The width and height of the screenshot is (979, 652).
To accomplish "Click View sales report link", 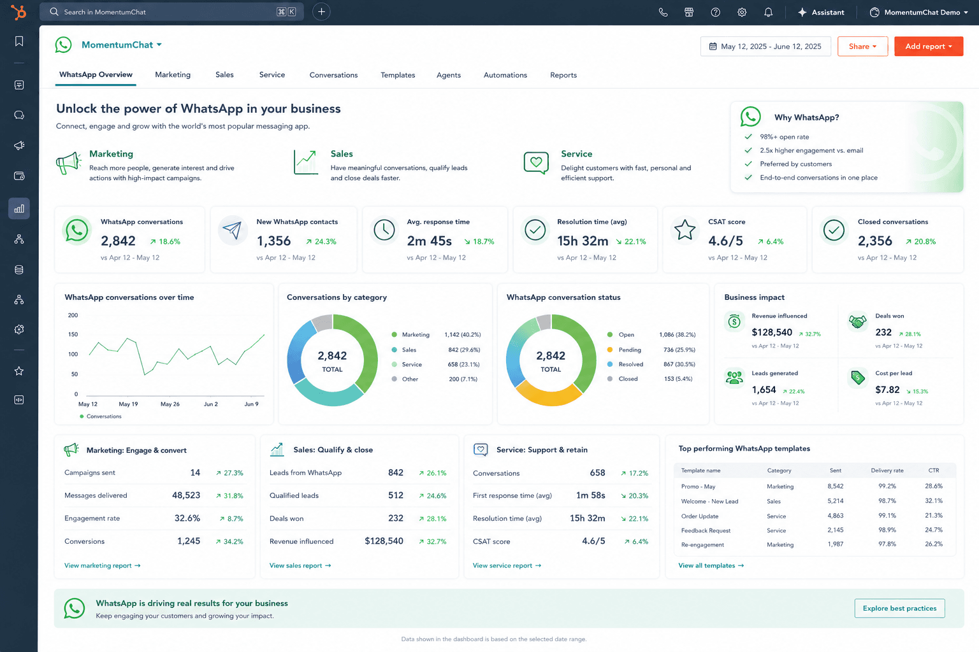I will (300, 565).
